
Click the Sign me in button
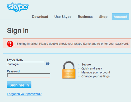[x=19, y=85]
